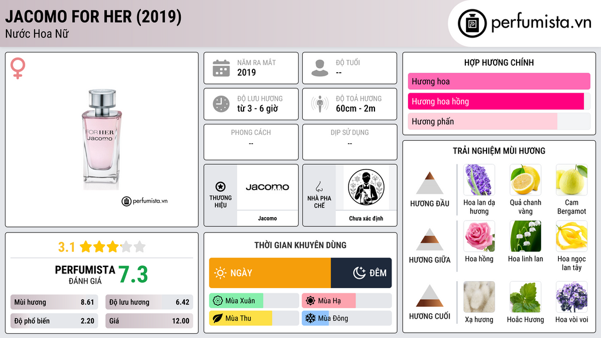Click the Hoa lan dạ hương image
The image size is (601, 338).
(479, 180)
